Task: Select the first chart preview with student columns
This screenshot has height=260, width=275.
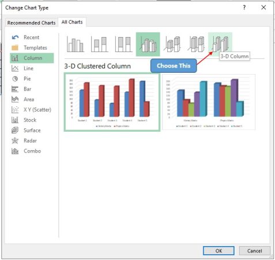Action: pyautogui.click(x=112, y=102)
